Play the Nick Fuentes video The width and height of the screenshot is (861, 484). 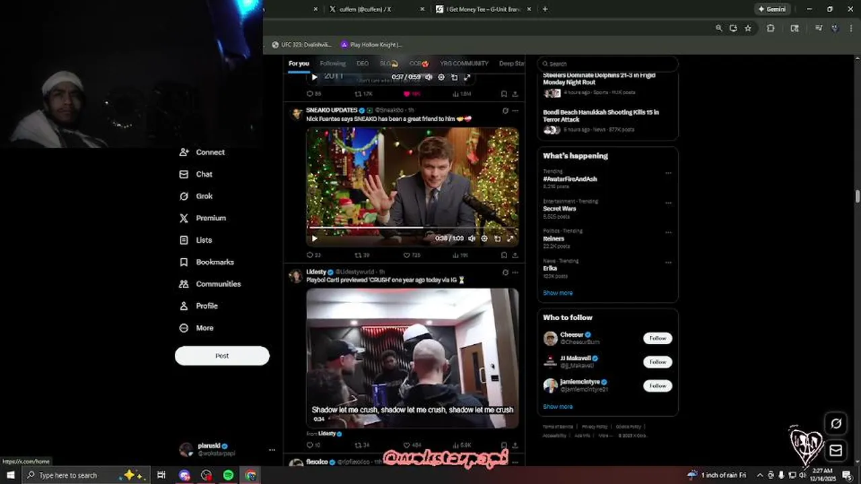coord(314,238)
